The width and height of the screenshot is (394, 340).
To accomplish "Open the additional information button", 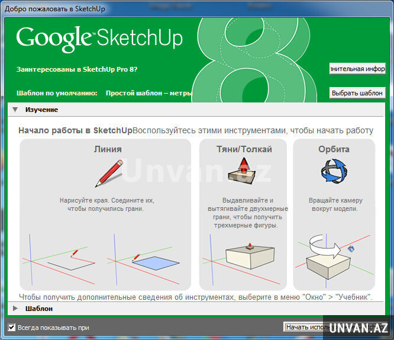I will coord(357,69).
